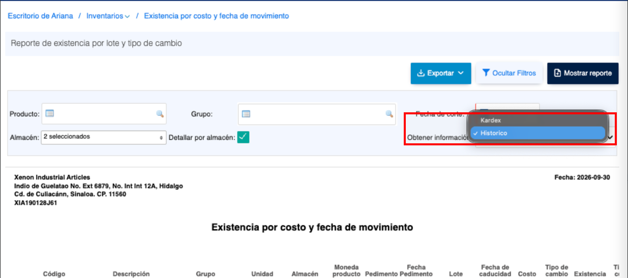Viewport: 628px width, 278px height.
Task: Click the list icon in Grupo field
Action: [246, 114]
